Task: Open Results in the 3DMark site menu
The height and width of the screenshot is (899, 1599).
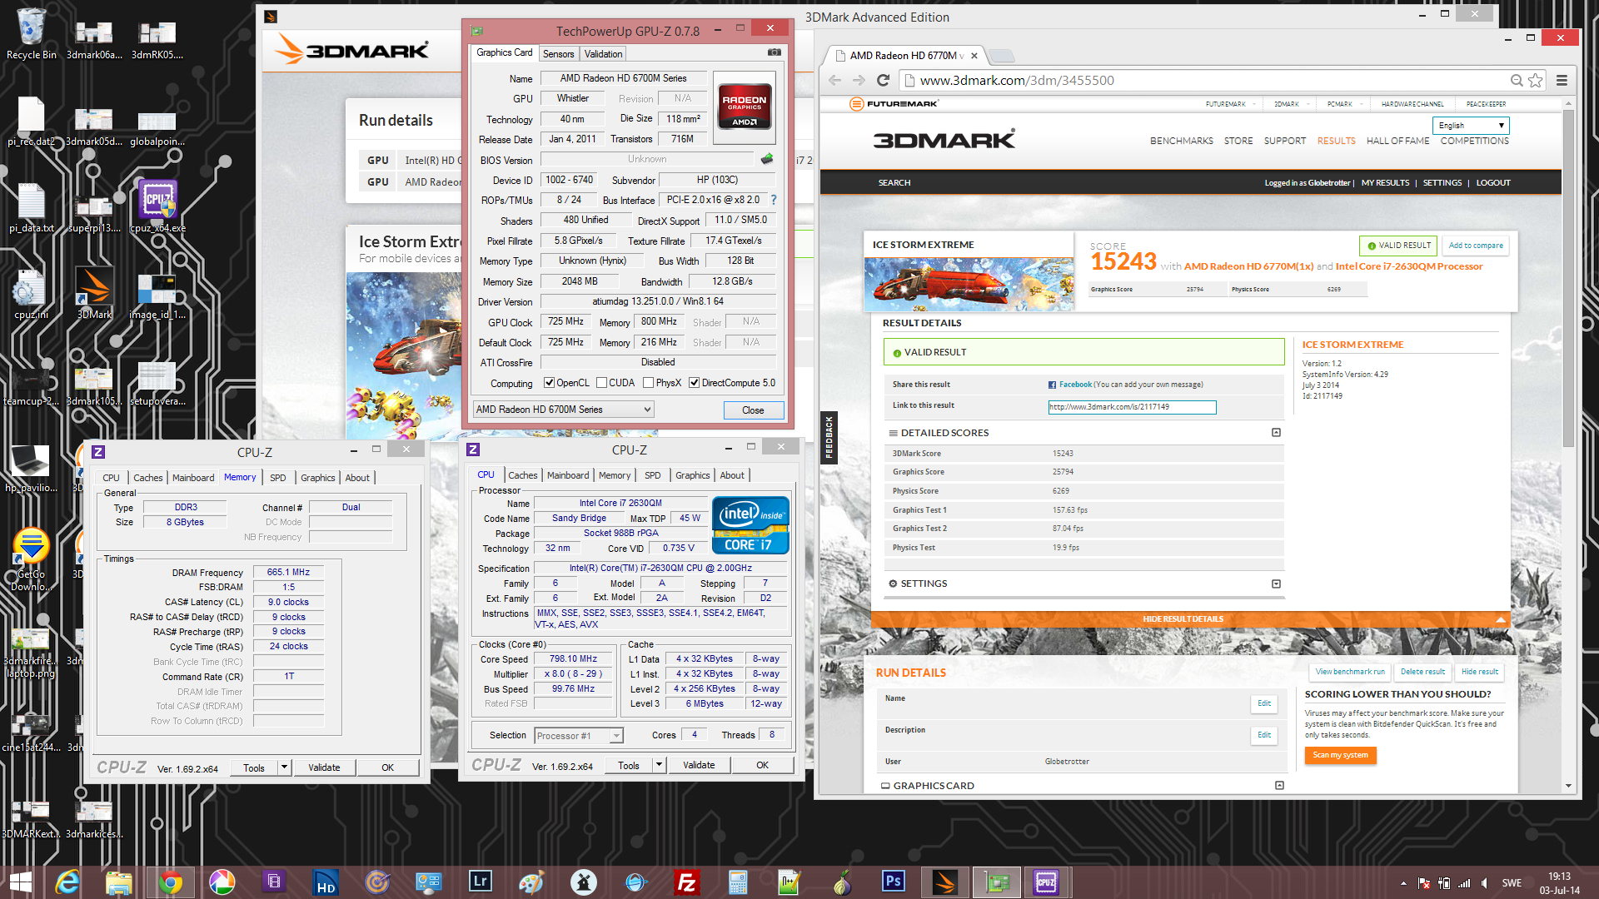Action: [1336, 141]
